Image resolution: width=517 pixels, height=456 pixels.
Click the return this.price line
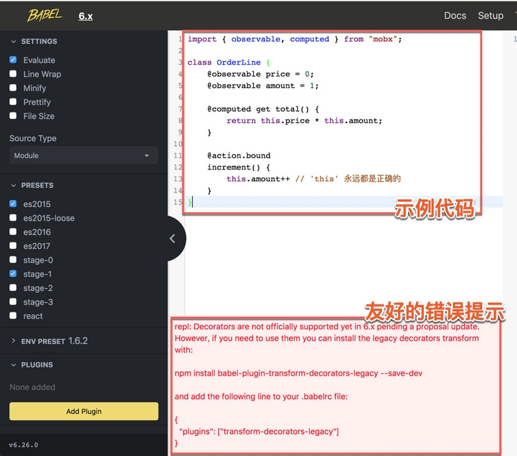(304, 121)
